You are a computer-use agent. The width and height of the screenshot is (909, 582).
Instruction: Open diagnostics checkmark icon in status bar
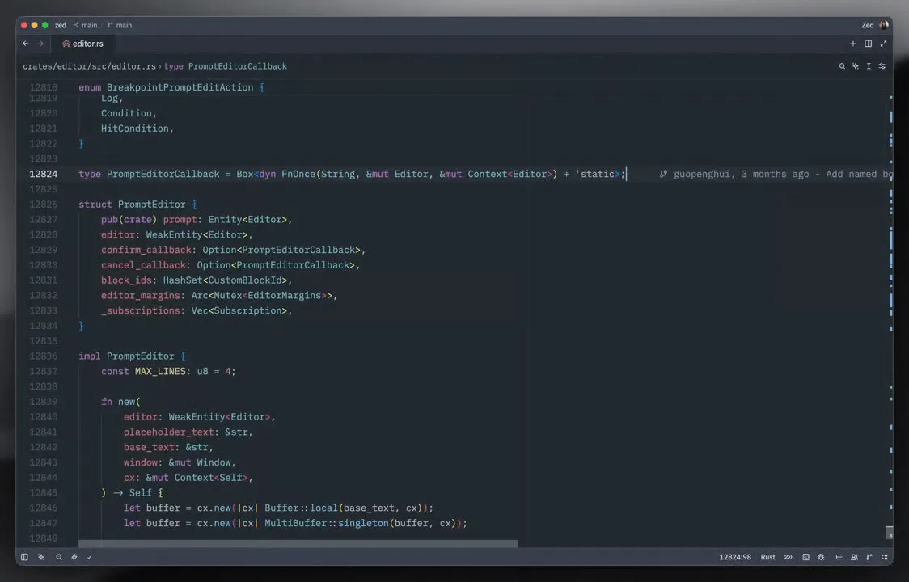(89, 557)
